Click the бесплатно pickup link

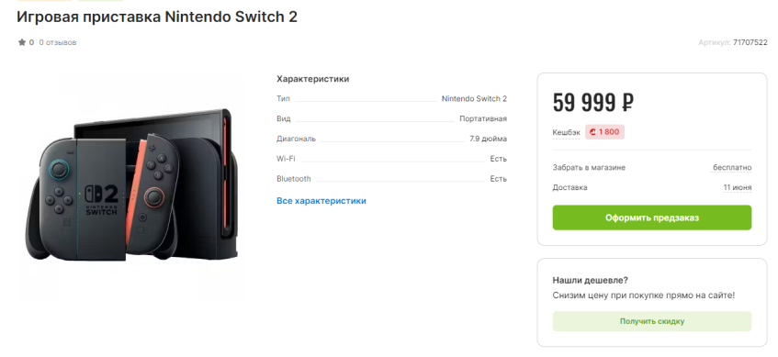coord(732,168)
